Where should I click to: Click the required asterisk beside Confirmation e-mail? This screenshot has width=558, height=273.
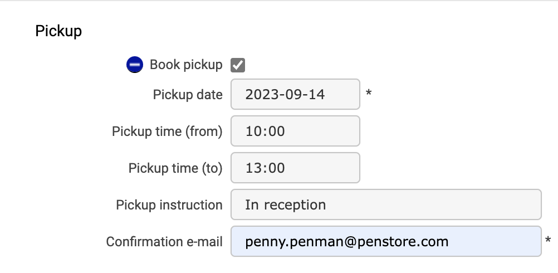tap(548, 240)
